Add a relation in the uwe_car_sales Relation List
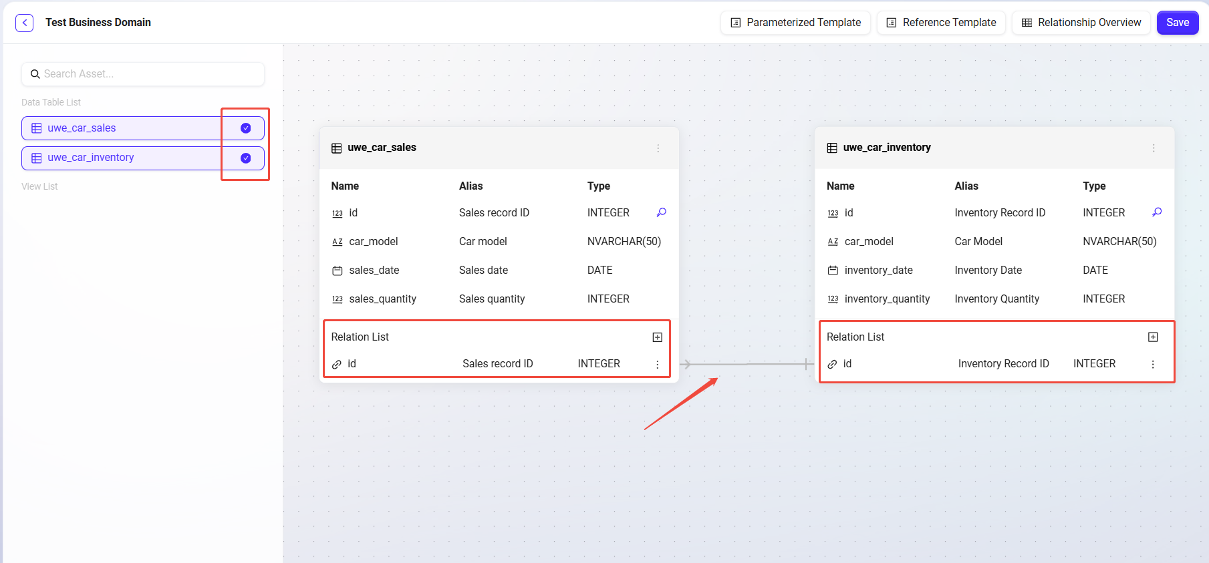 pyautogui.click(x=657, y=337)
